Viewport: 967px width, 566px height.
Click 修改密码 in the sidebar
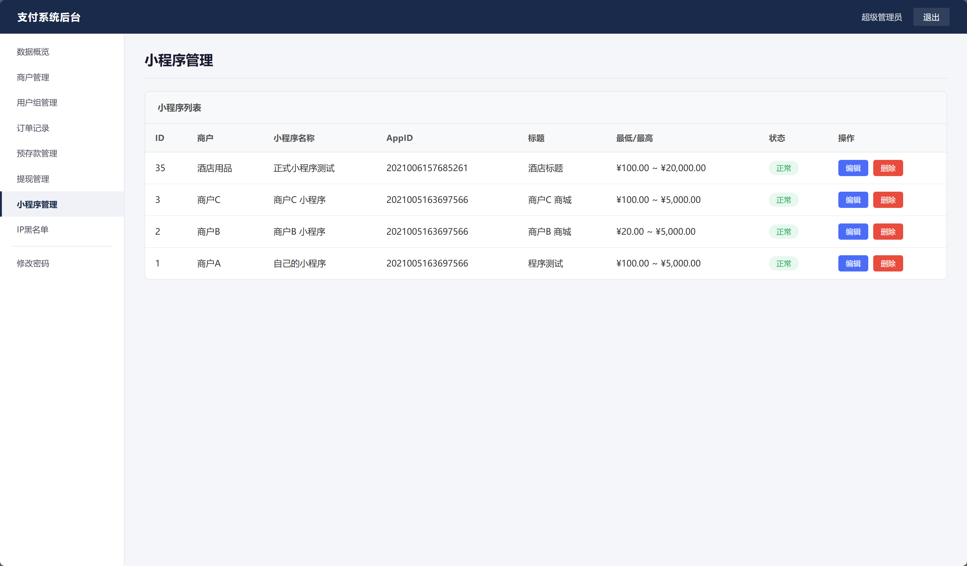[x=62, y=263]
